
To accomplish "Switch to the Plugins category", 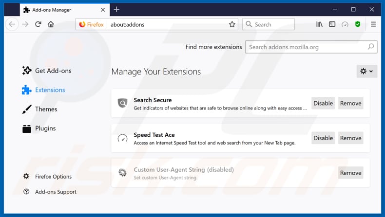I will point(39,128).
